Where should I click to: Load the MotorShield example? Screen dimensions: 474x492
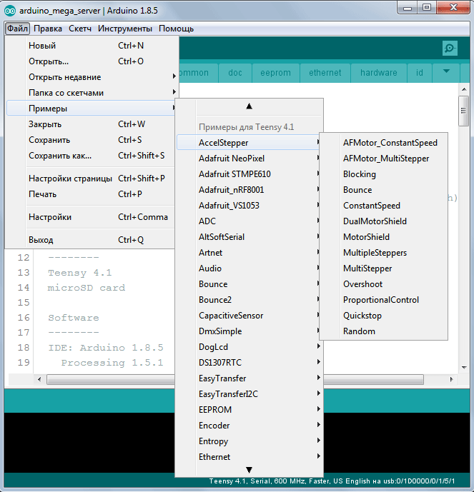click(383, 237)
